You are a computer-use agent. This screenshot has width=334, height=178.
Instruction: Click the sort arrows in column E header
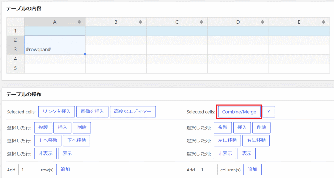point(323,22)
